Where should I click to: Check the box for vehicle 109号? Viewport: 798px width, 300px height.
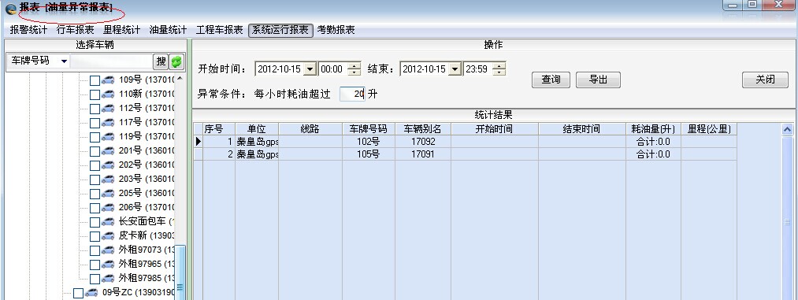tap(95, 80)
